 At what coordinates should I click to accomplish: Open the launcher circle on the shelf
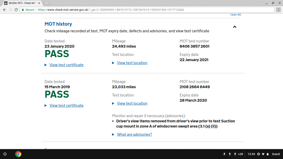5,154
